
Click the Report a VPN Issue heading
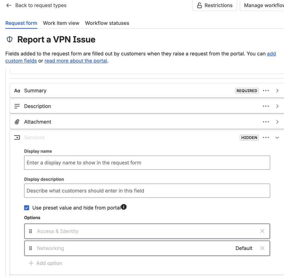pos(56,40)
